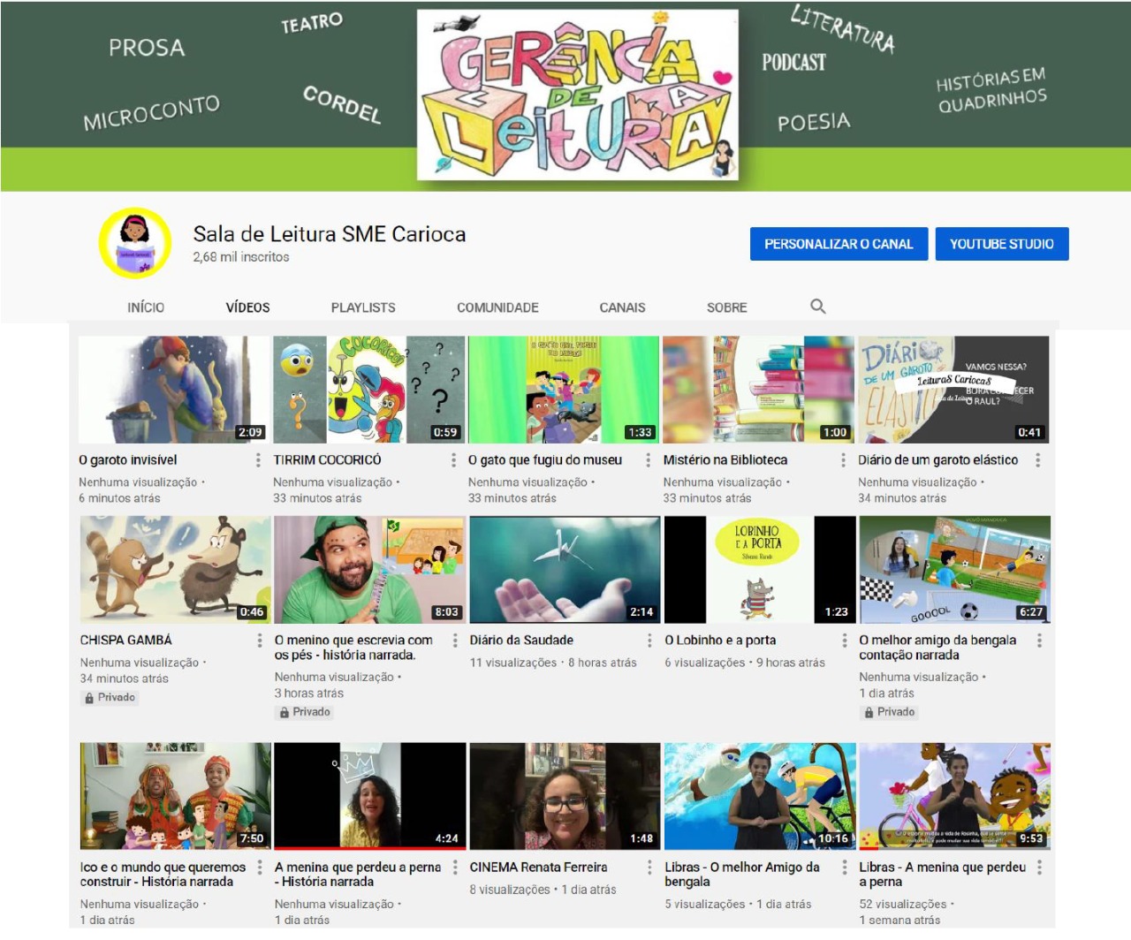Viewport: 1131px width, 940px height.
Task: Open options menu for TIRRIM COCORICÓ
Action: tap(453, 460)
